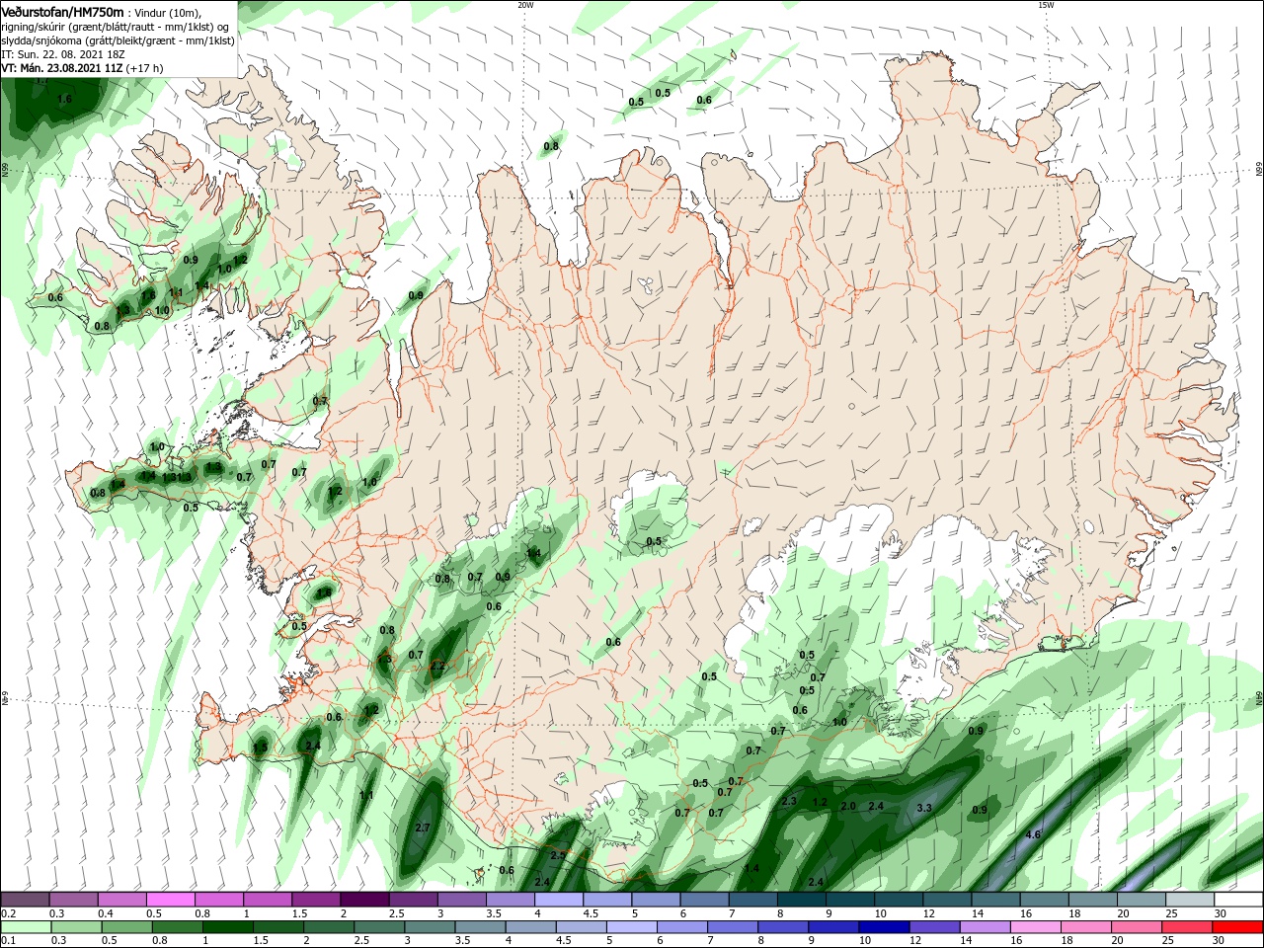The height and width of the screenshot is (948, 1264).
Task: Click the 15W longitude label
Action: (1046, 5)
